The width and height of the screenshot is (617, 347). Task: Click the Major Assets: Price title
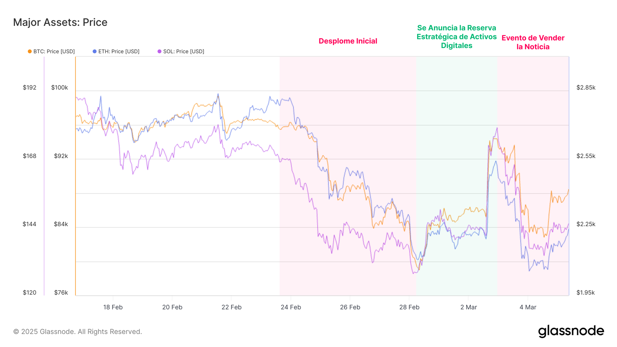coord(60,22)
